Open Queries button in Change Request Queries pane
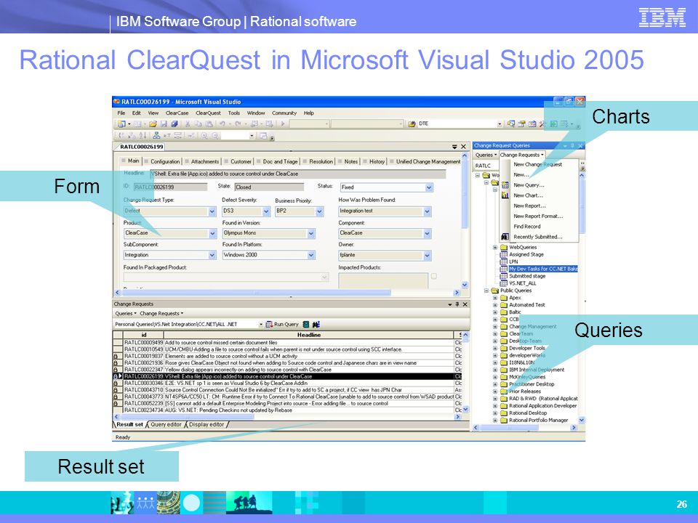698x523 pixels. (x=486, y=155)
